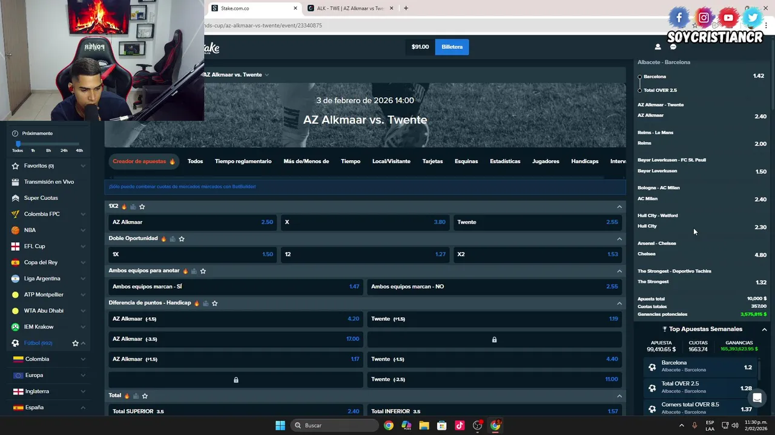This screenshot has width=775, height=435.
Task: Set the Próximamente time slider handle
Action: [18, 144]
